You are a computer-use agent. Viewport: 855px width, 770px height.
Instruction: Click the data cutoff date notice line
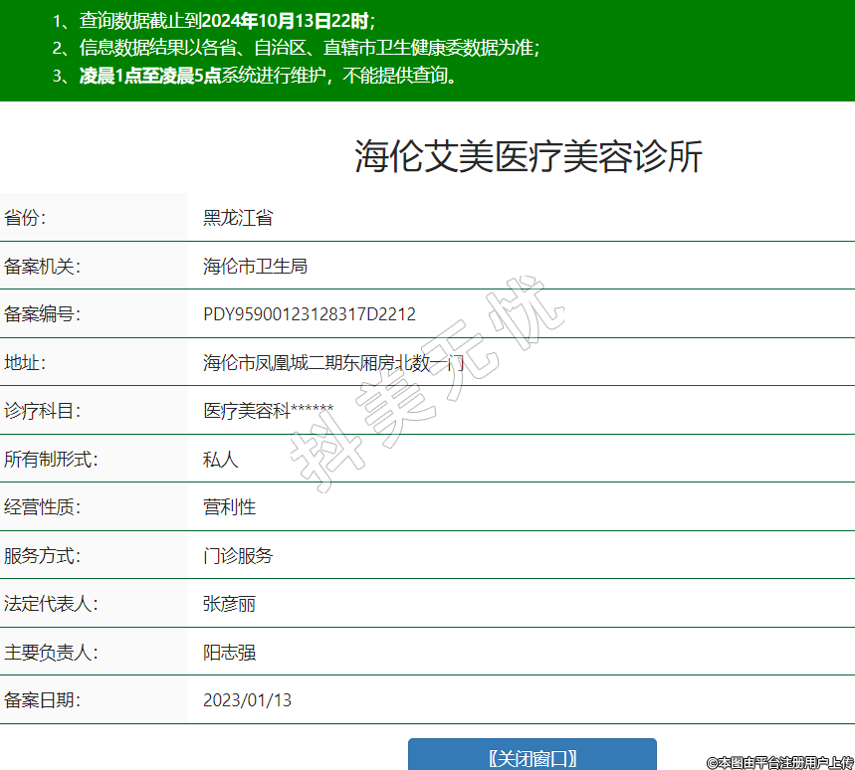(214, 20)
